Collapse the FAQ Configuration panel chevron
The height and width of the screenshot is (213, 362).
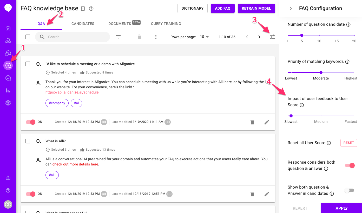pos(291,8)
